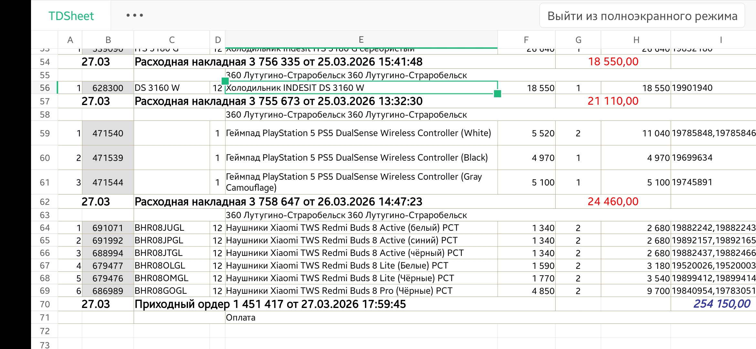The image size is (756, 349).
Task: Click the selection handle at top-left of cell E56
Action: tap(225, 81)
